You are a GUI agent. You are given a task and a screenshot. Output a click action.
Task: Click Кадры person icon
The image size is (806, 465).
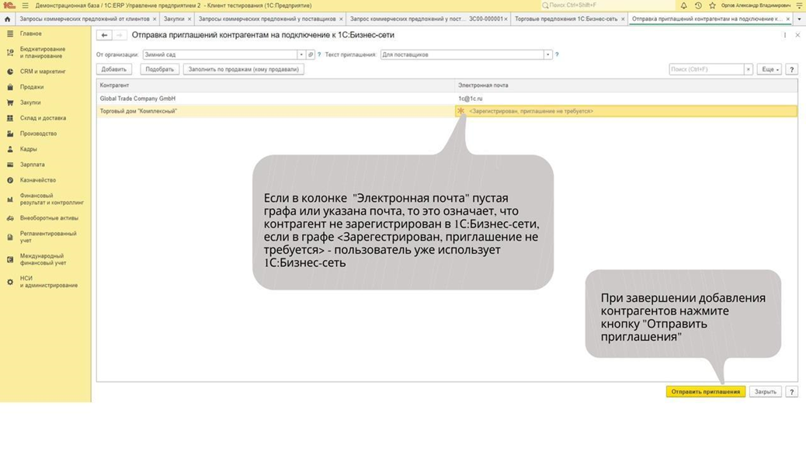[10, 149]
